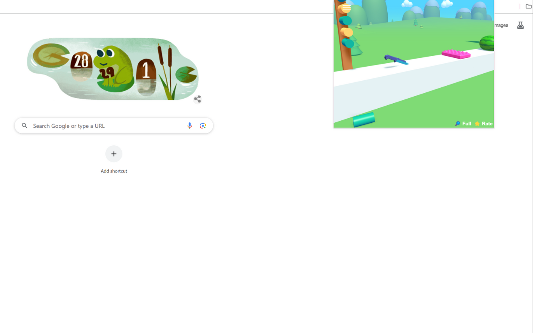Open the Images link in the header
533x333 pixels.
pyautogui.click(x=501, y=25)
